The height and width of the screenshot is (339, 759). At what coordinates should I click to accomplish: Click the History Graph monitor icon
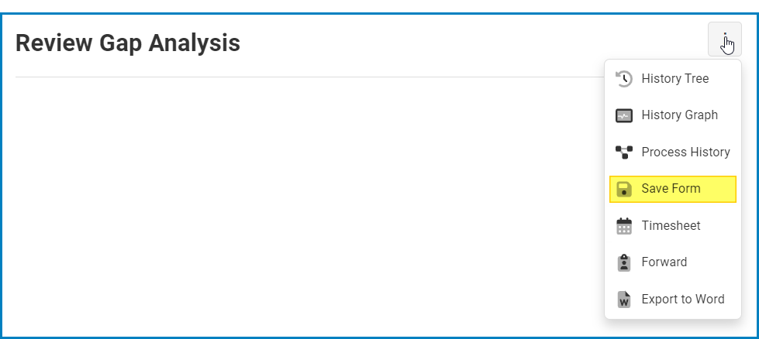coord(624,115)
